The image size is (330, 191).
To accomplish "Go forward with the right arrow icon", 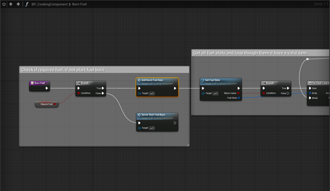I will click(x=18, y=4).
